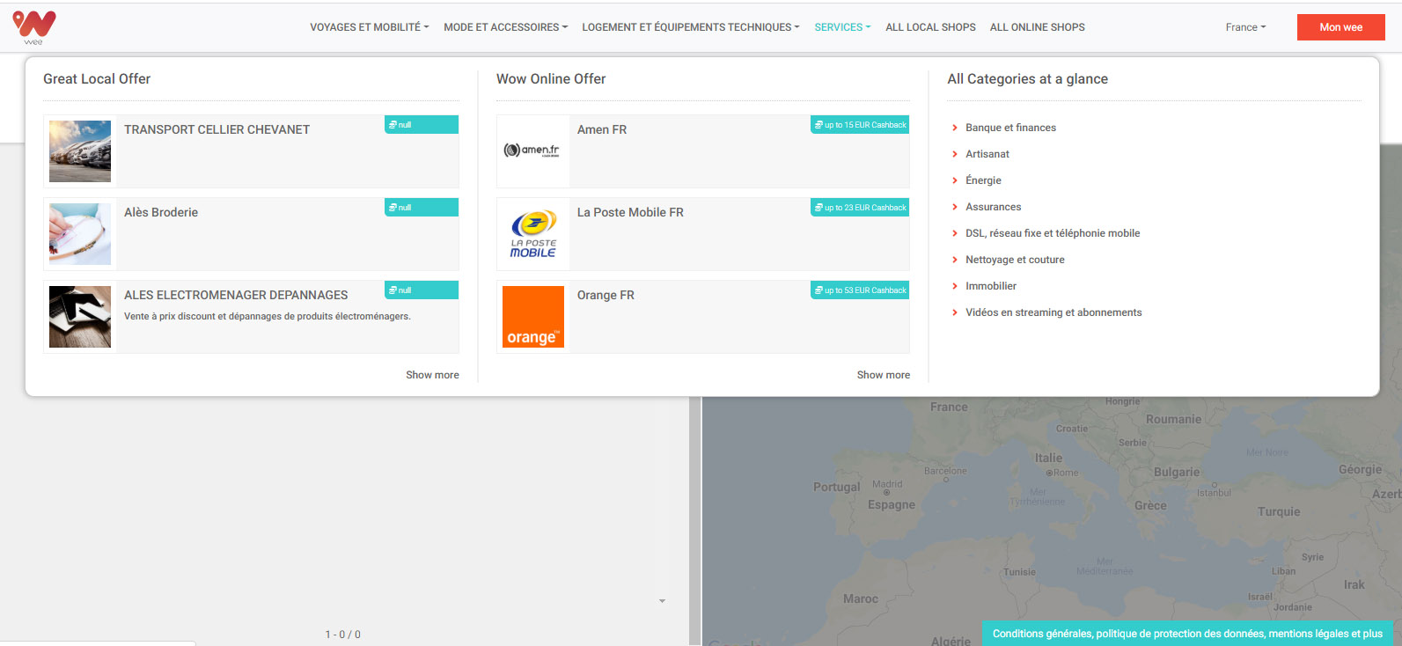Image resolution: width=1402 pixels, height=646 pixels.
Task: Open Conditions générales legal notice link
Action: (x=1187, y=634)
